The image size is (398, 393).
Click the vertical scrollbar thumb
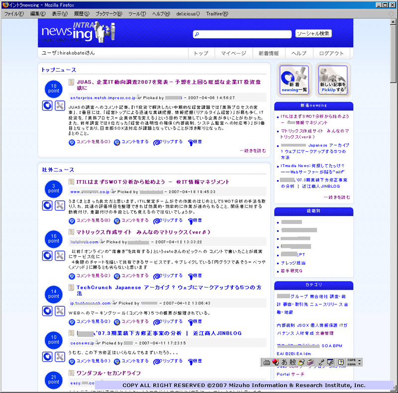click(393, 54)
